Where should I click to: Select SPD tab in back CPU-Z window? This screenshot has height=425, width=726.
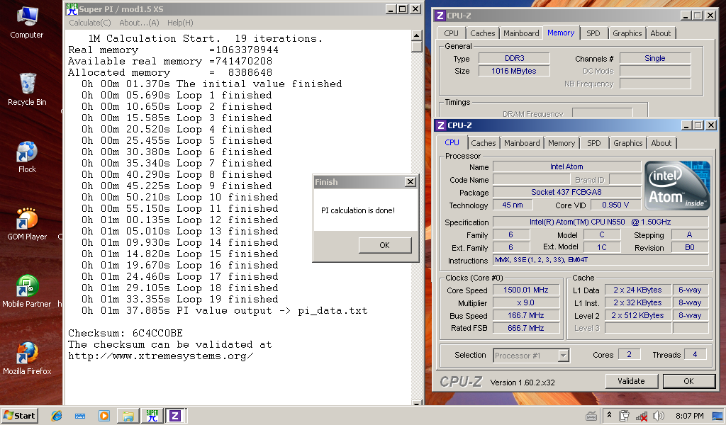coord(593,33)
